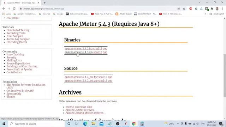Open the Apps bookmarks shortcut

point(6,14)
